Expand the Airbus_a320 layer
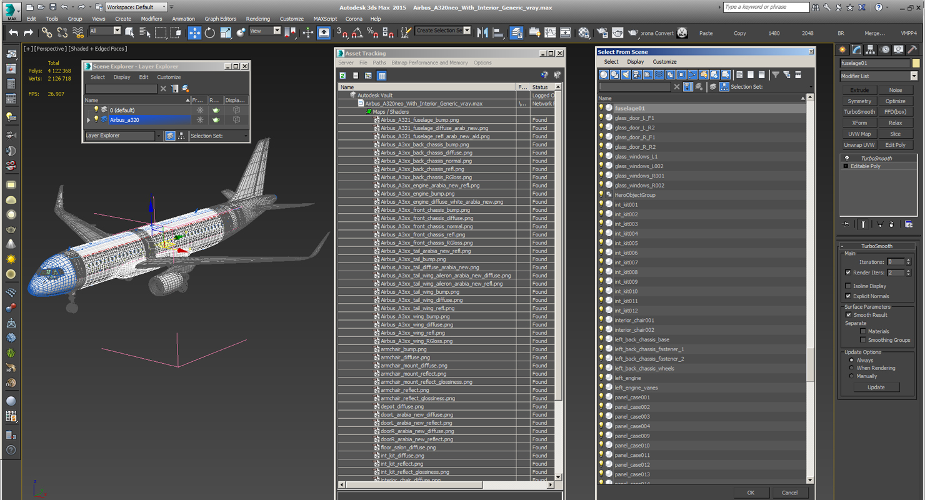Screen dimensions: 925x500 tap(89, 120)
